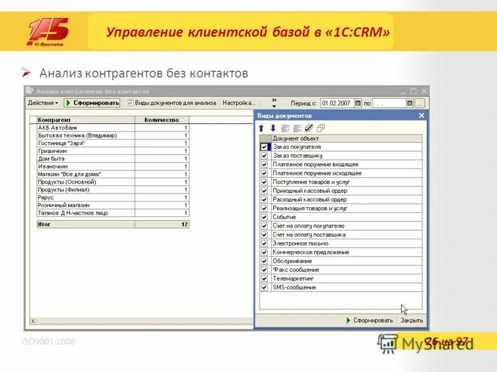Click the Контрагент column header
The image size is (497, 372).
86,120
